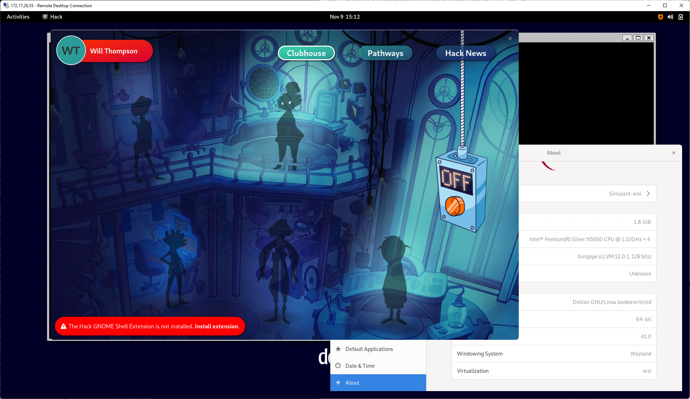This screenshot has width=690, height=399.
Task: Toggle Windowing System display information
Action: 553,353
